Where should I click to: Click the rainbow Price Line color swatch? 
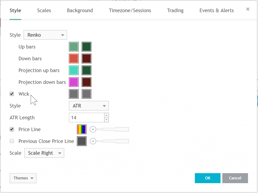pyautogui.click(x=82, y=129)
